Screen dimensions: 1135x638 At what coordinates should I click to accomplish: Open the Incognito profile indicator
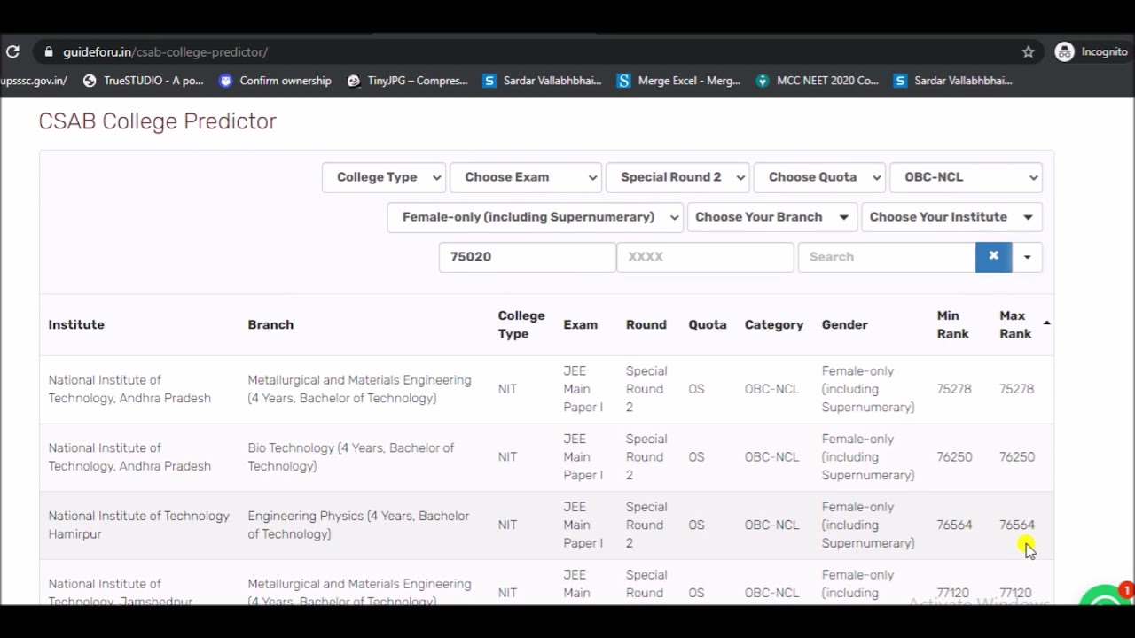(x=1091, y=51)
